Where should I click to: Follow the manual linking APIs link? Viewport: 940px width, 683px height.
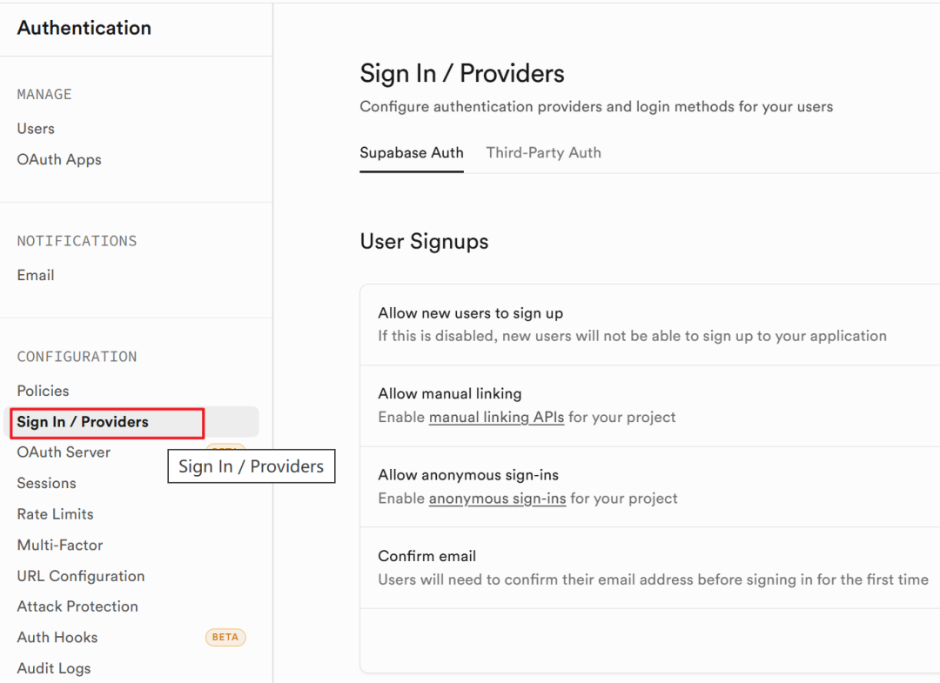[496, 418]
